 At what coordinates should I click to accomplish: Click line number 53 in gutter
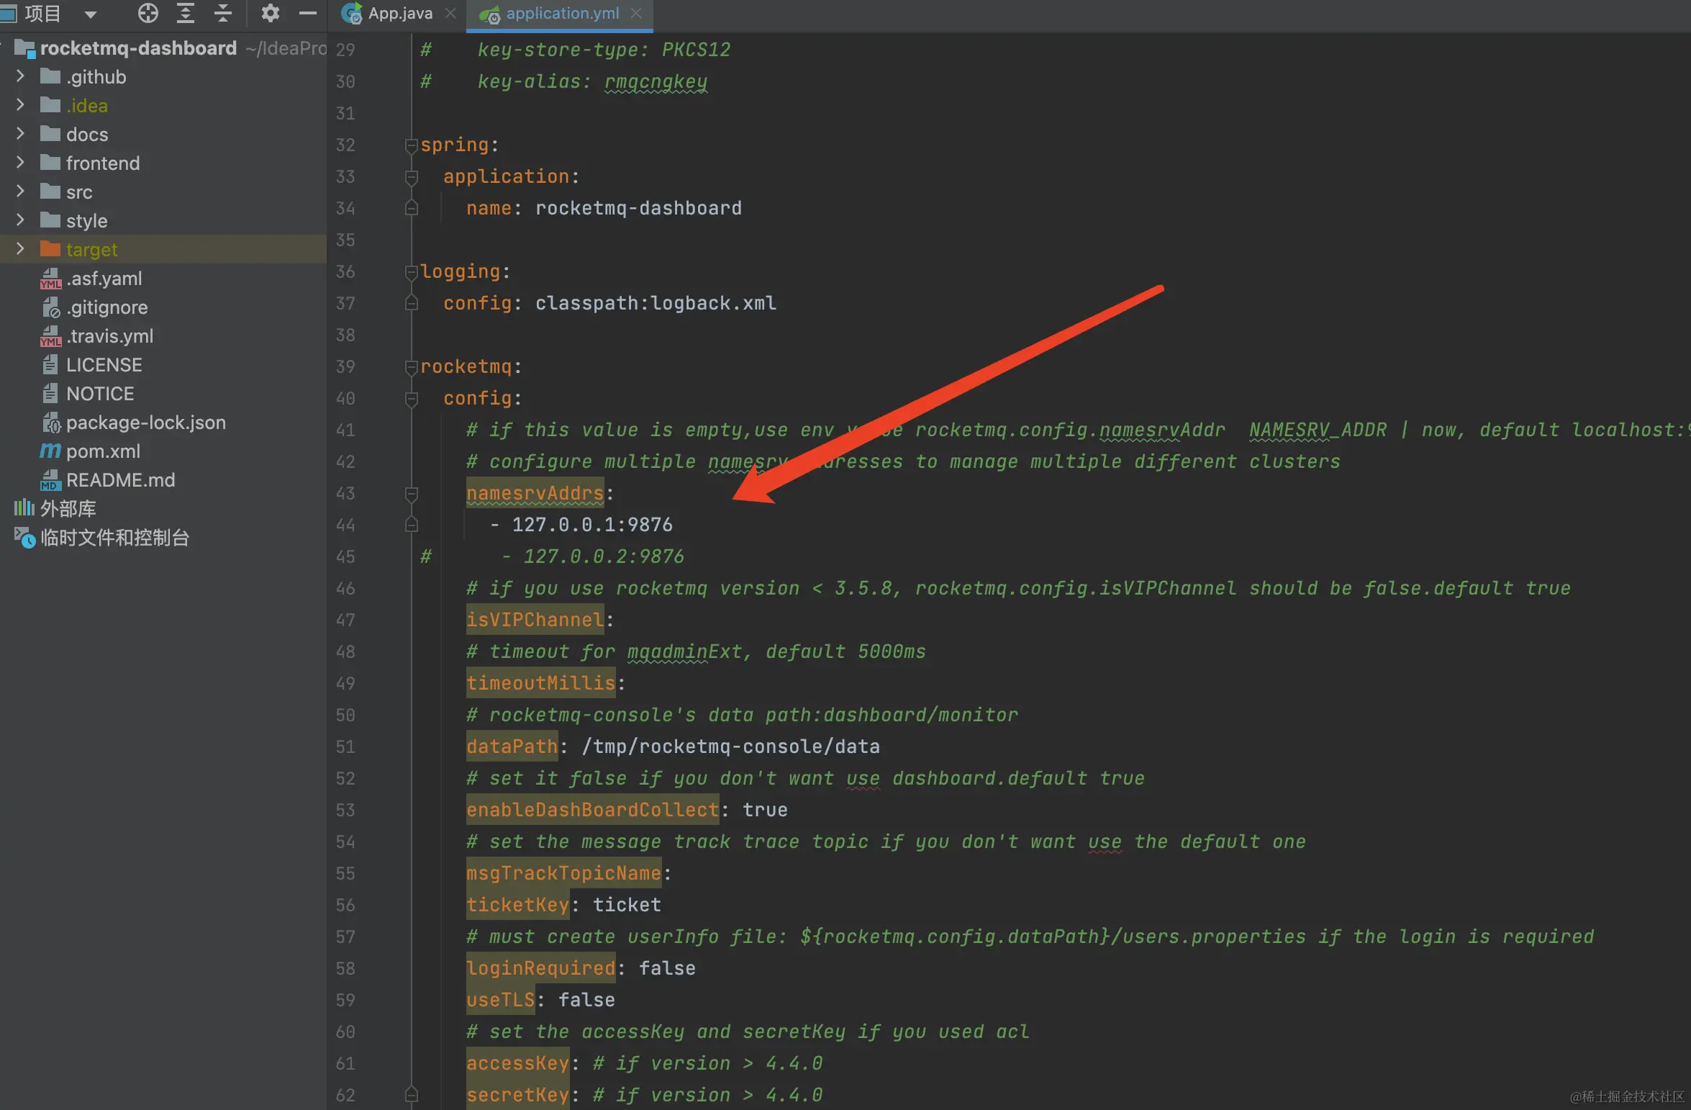(x=345, y=810)
